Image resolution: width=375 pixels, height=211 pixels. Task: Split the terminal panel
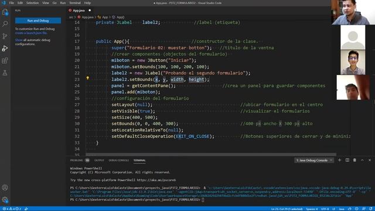pos(347,160)
